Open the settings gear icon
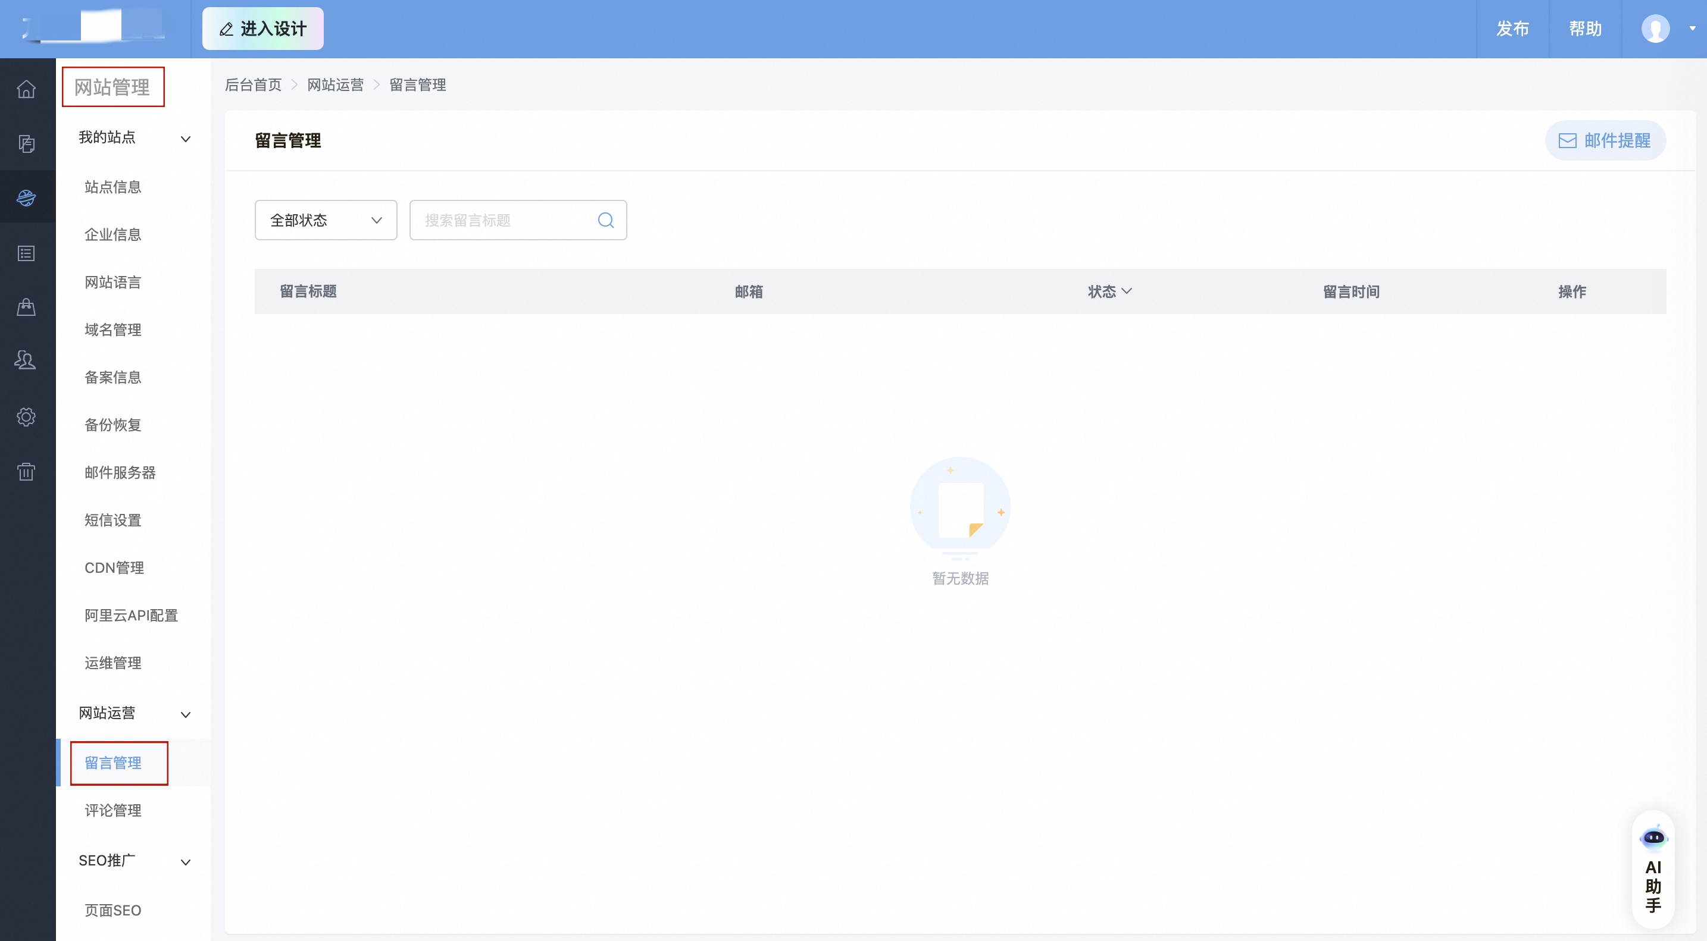Screen dimensions: 1707x941 pyautogui.click(x=27, y=416)
